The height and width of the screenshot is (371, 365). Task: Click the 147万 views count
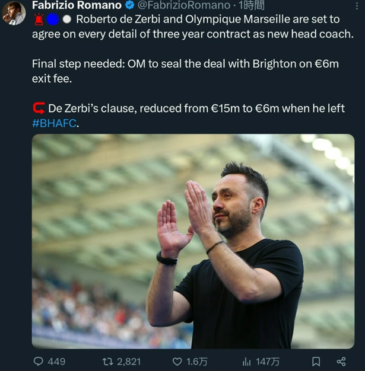tap(268, 361)
